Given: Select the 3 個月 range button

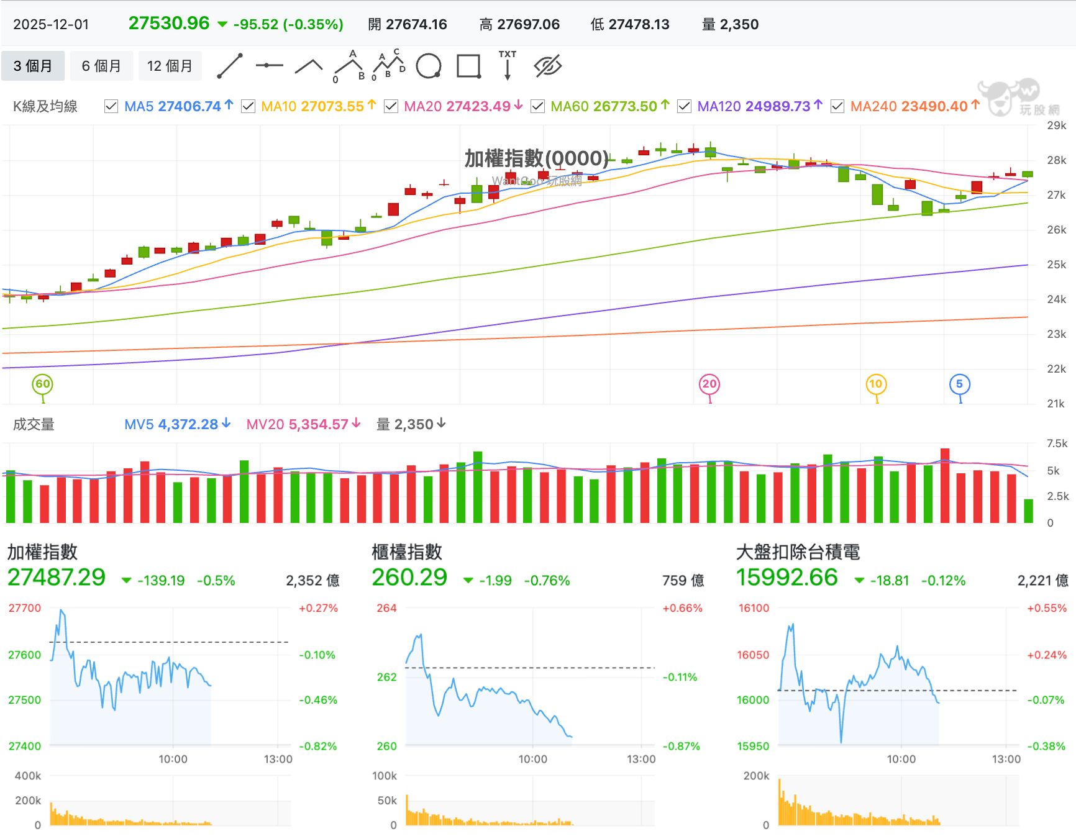Looking at the screenshot, I should tap(33, 66).
